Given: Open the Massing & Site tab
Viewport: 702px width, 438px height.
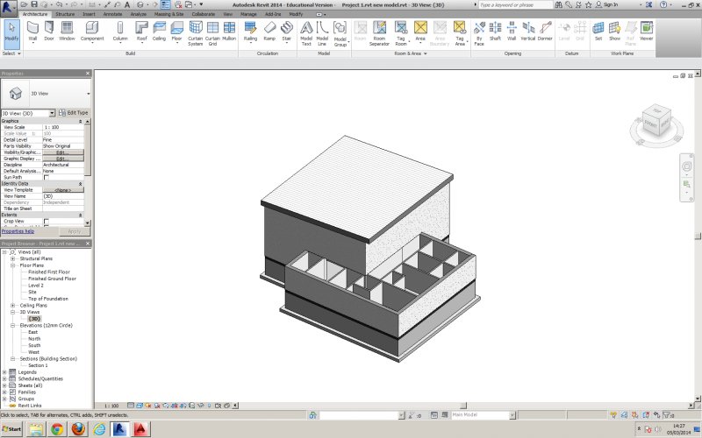Looking at the screenshot, I should 170,15.
